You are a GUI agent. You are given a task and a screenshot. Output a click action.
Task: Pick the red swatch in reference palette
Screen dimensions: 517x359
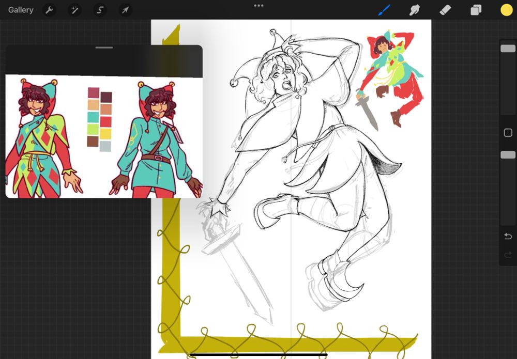tap(106, 121)
